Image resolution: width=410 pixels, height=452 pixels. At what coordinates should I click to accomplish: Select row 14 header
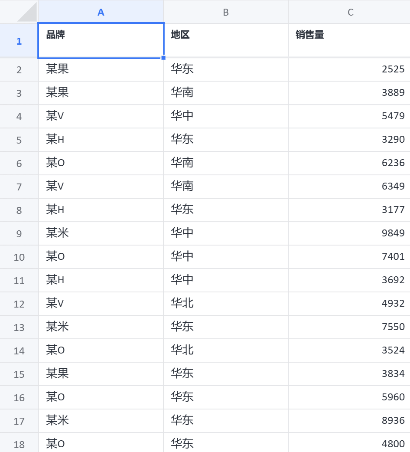coord(19,350)
